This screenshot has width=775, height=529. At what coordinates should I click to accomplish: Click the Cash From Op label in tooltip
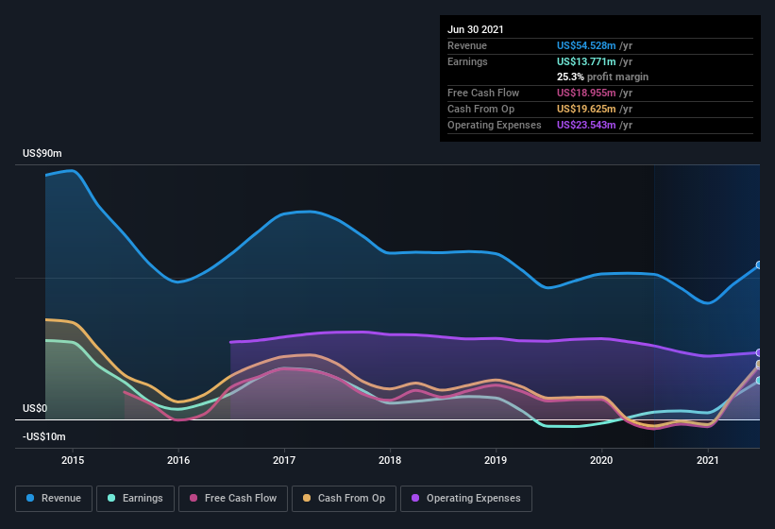coord(480,109)
